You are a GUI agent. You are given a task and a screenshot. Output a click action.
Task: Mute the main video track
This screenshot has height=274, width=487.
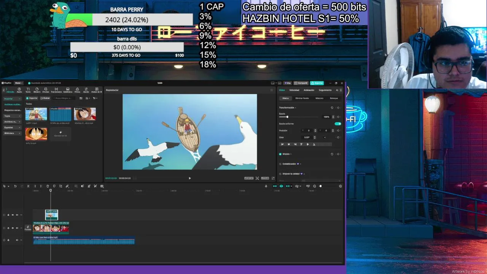point(17,228)
